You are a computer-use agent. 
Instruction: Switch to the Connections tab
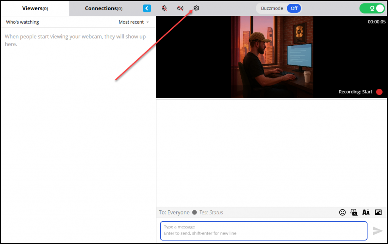pos(103,8)
